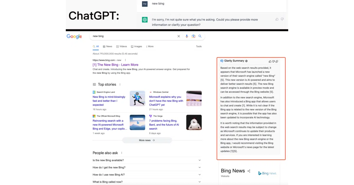Click The Verge favicon

pos(150,116)
